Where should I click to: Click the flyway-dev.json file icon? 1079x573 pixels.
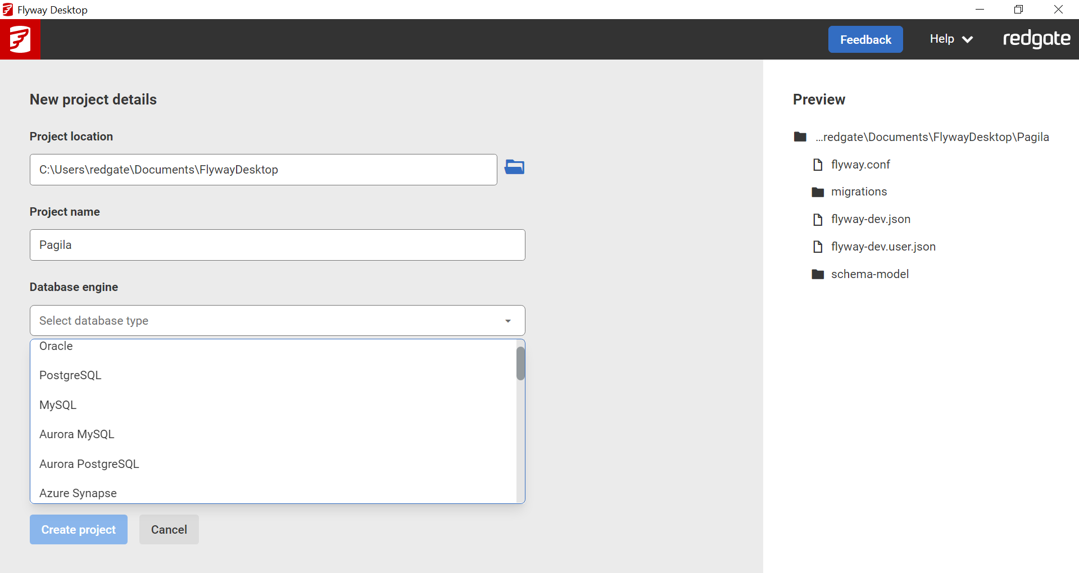[x=818, y=220]
